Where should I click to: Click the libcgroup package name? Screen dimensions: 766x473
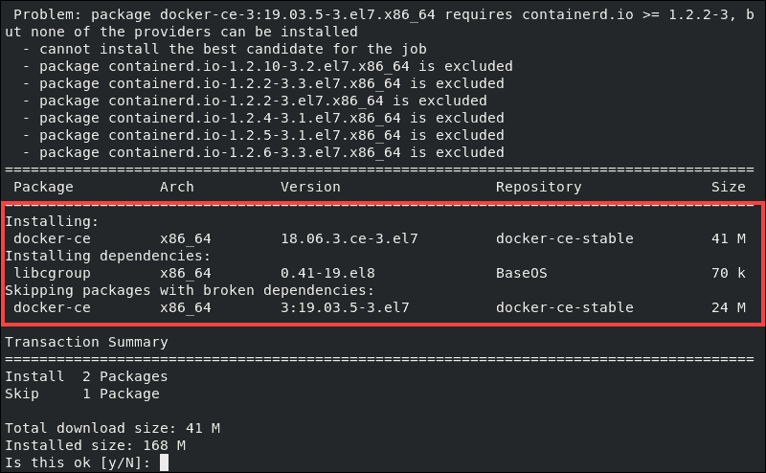pyautogui.click(x=52, y=273)
